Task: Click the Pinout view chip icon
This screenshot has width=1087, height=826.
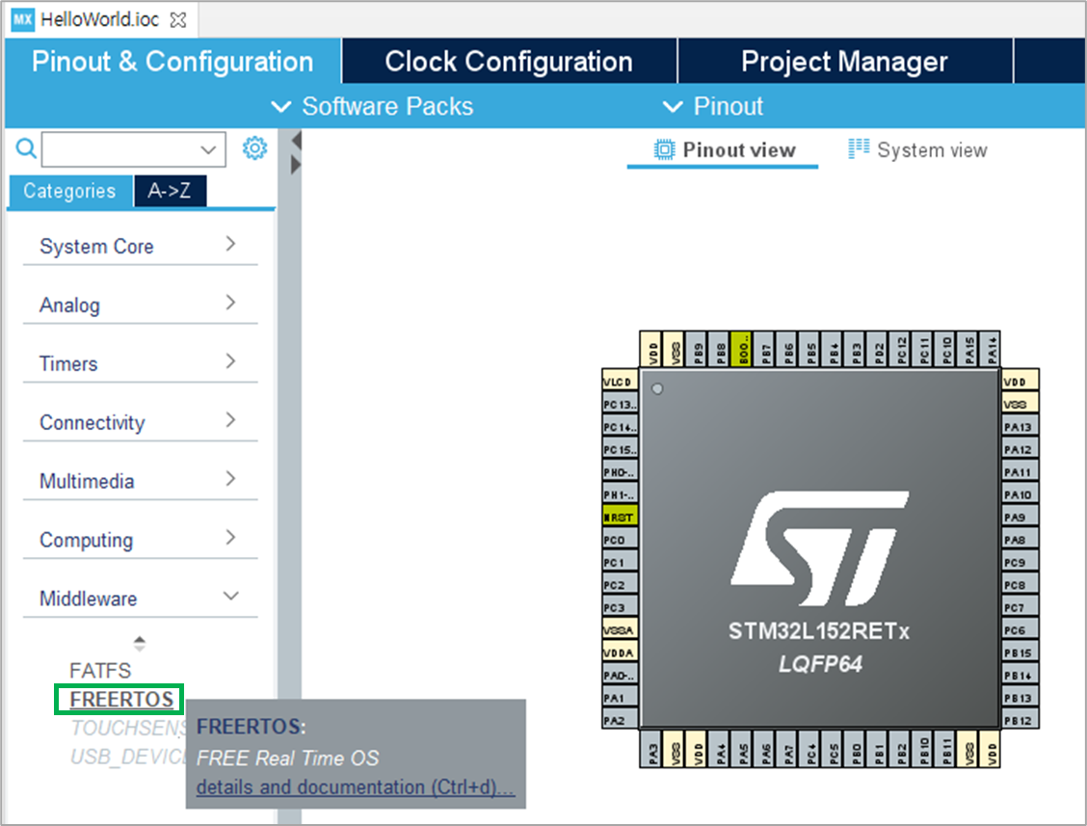Action: pos(663,149)
